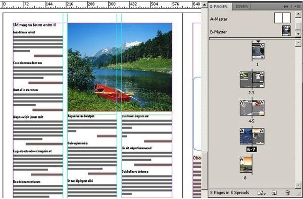Click the trash icon to delete pages
Screen dimensions: 303x199
287,192
